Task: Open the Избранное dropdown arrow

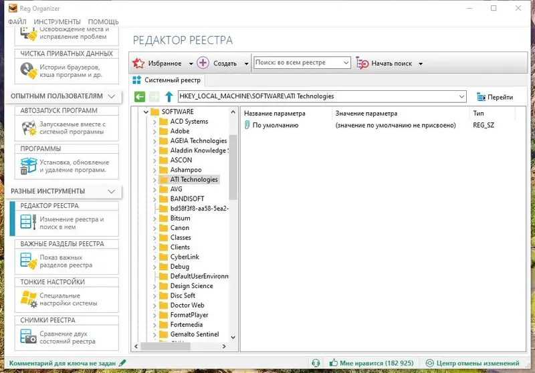Action: [191, 64]
